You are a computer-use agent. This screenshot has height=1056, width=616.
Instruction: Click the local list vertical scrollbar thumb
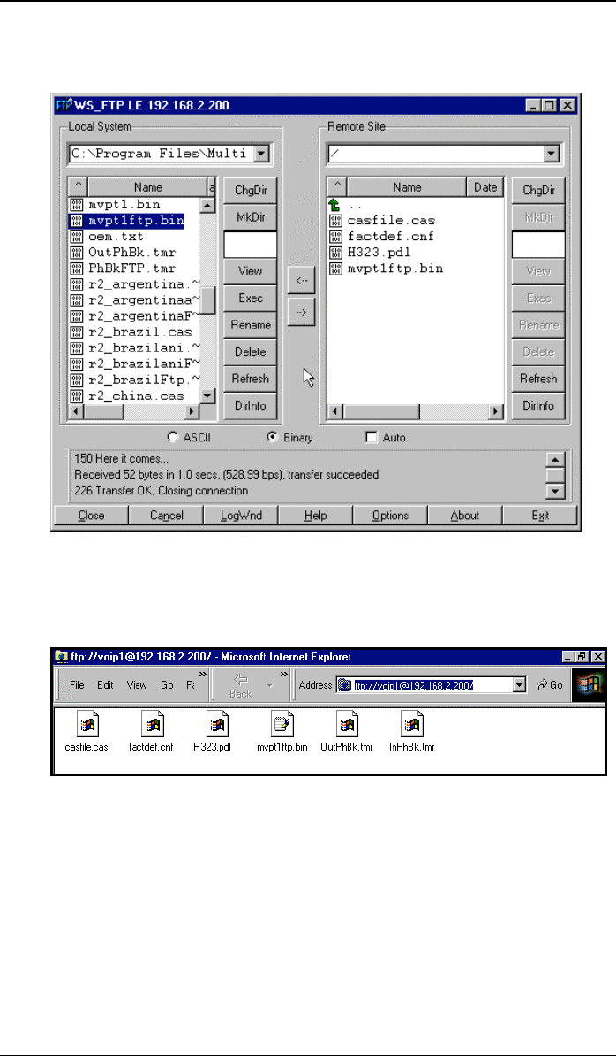tap(208, 300)
